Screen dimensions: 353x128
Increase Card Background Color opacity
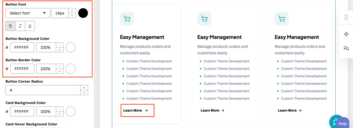point(59,109)
